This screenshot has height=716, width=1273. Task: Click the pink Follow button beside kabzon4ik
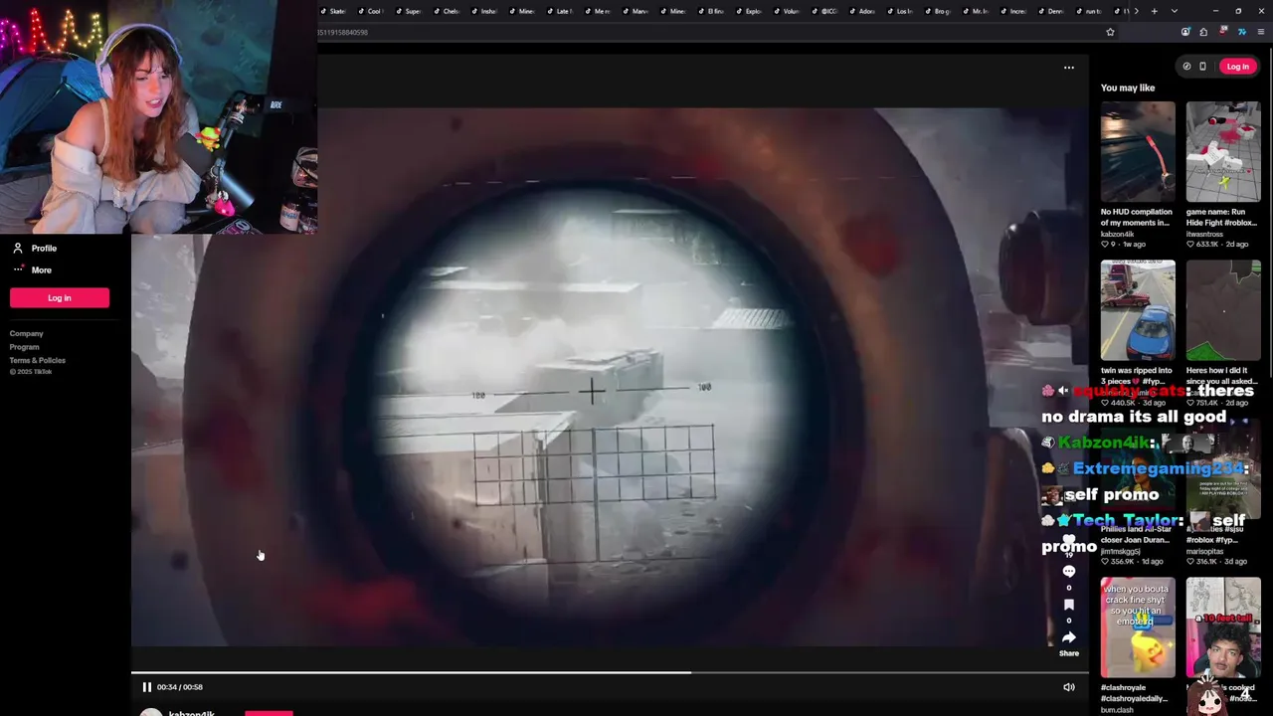269,713
